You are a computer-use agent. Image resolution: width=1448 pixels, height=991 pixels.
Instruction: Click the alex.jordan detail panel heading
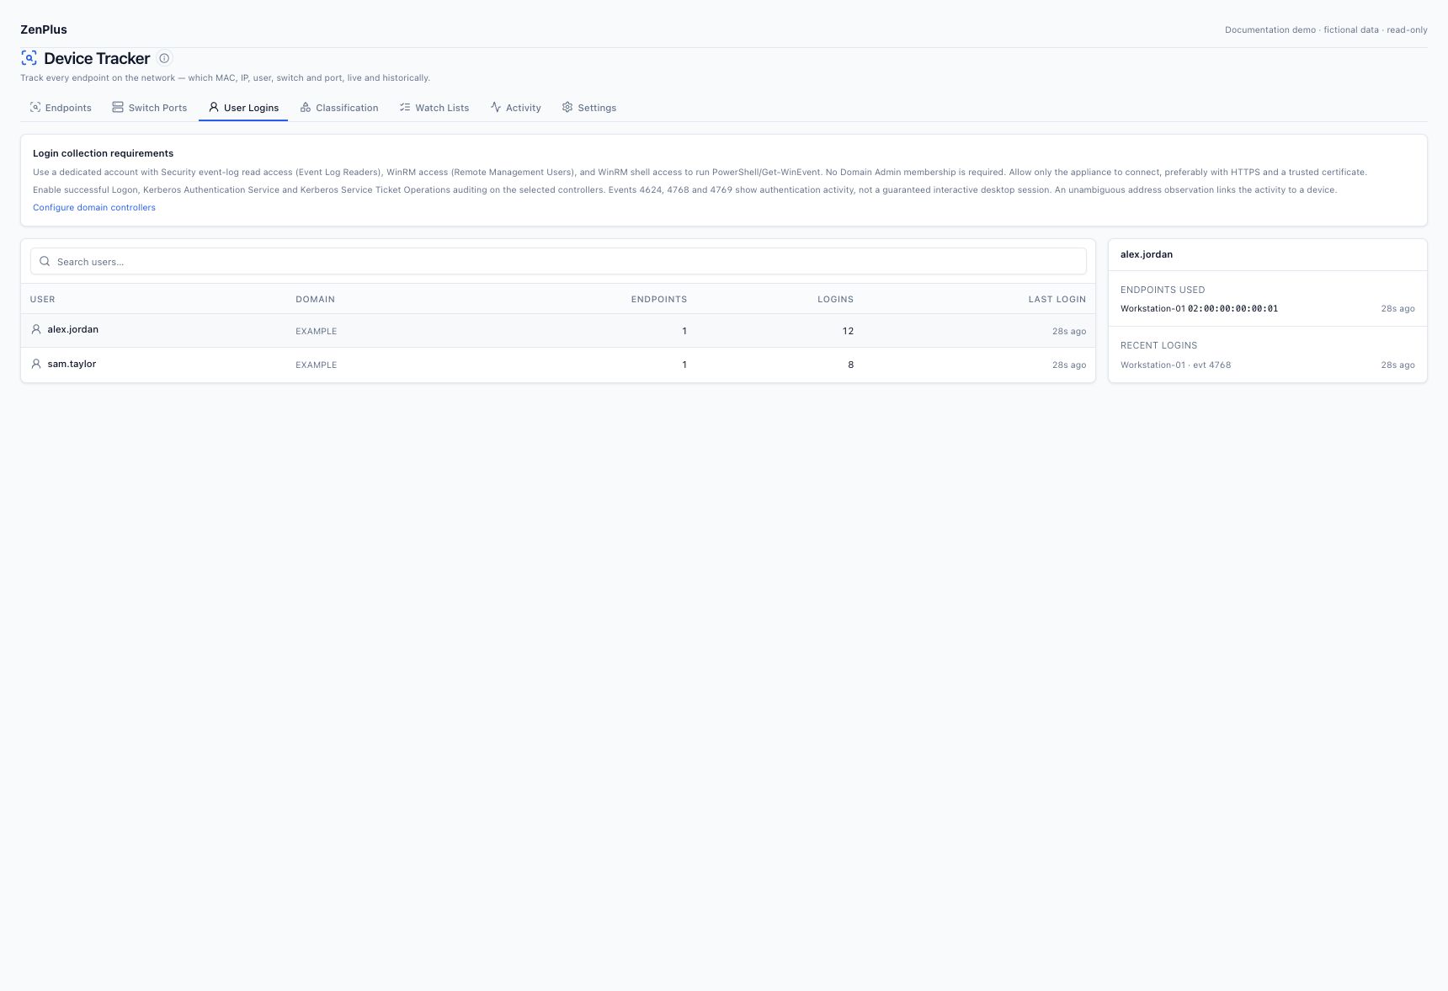click(1147, 254)
